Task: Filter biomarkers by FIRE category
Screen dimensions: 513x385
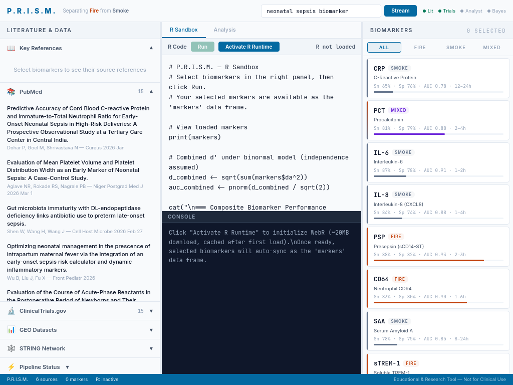Action: pos(420,47)
